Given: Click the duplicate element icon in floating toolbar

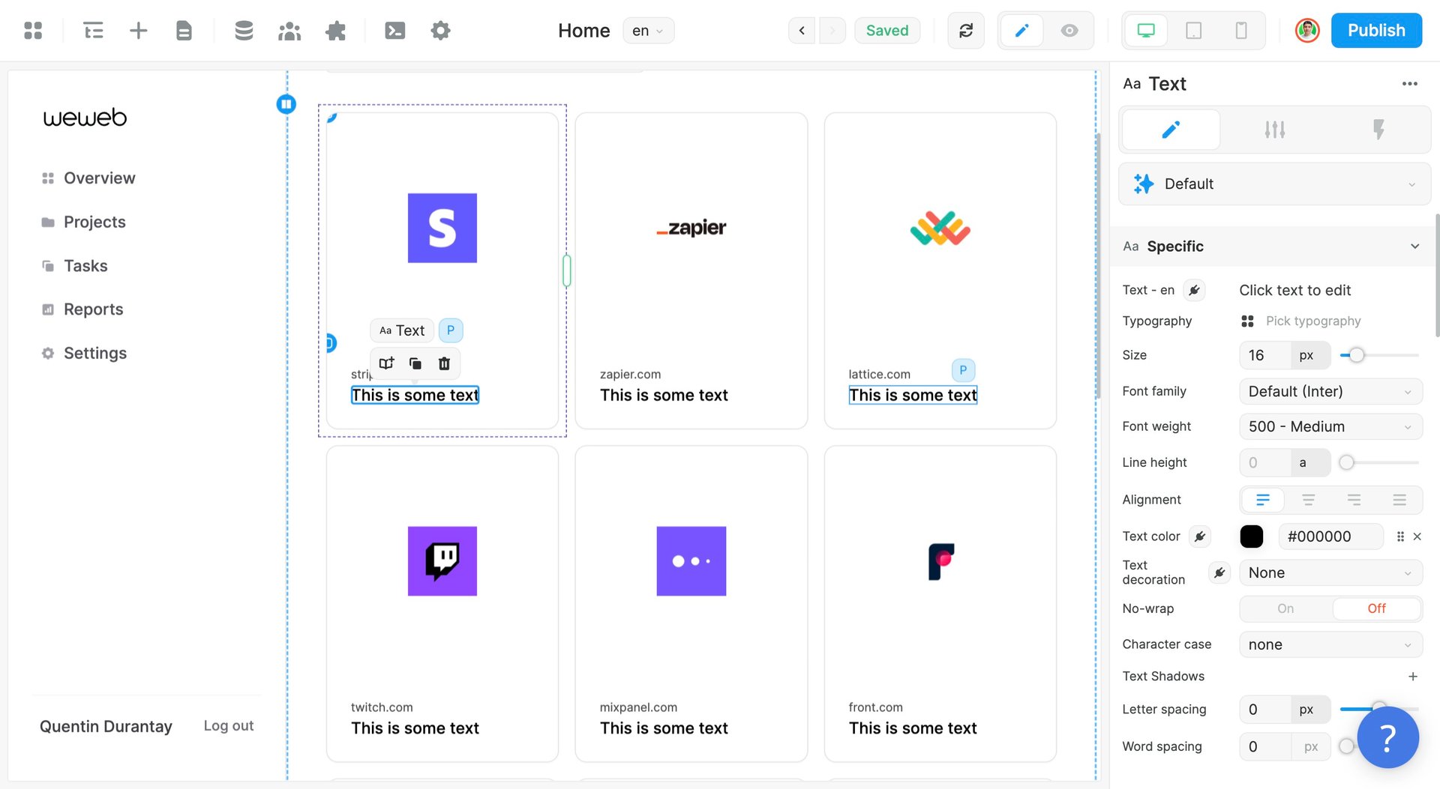Looking at the screenshot, I should [x=415, y=363].
